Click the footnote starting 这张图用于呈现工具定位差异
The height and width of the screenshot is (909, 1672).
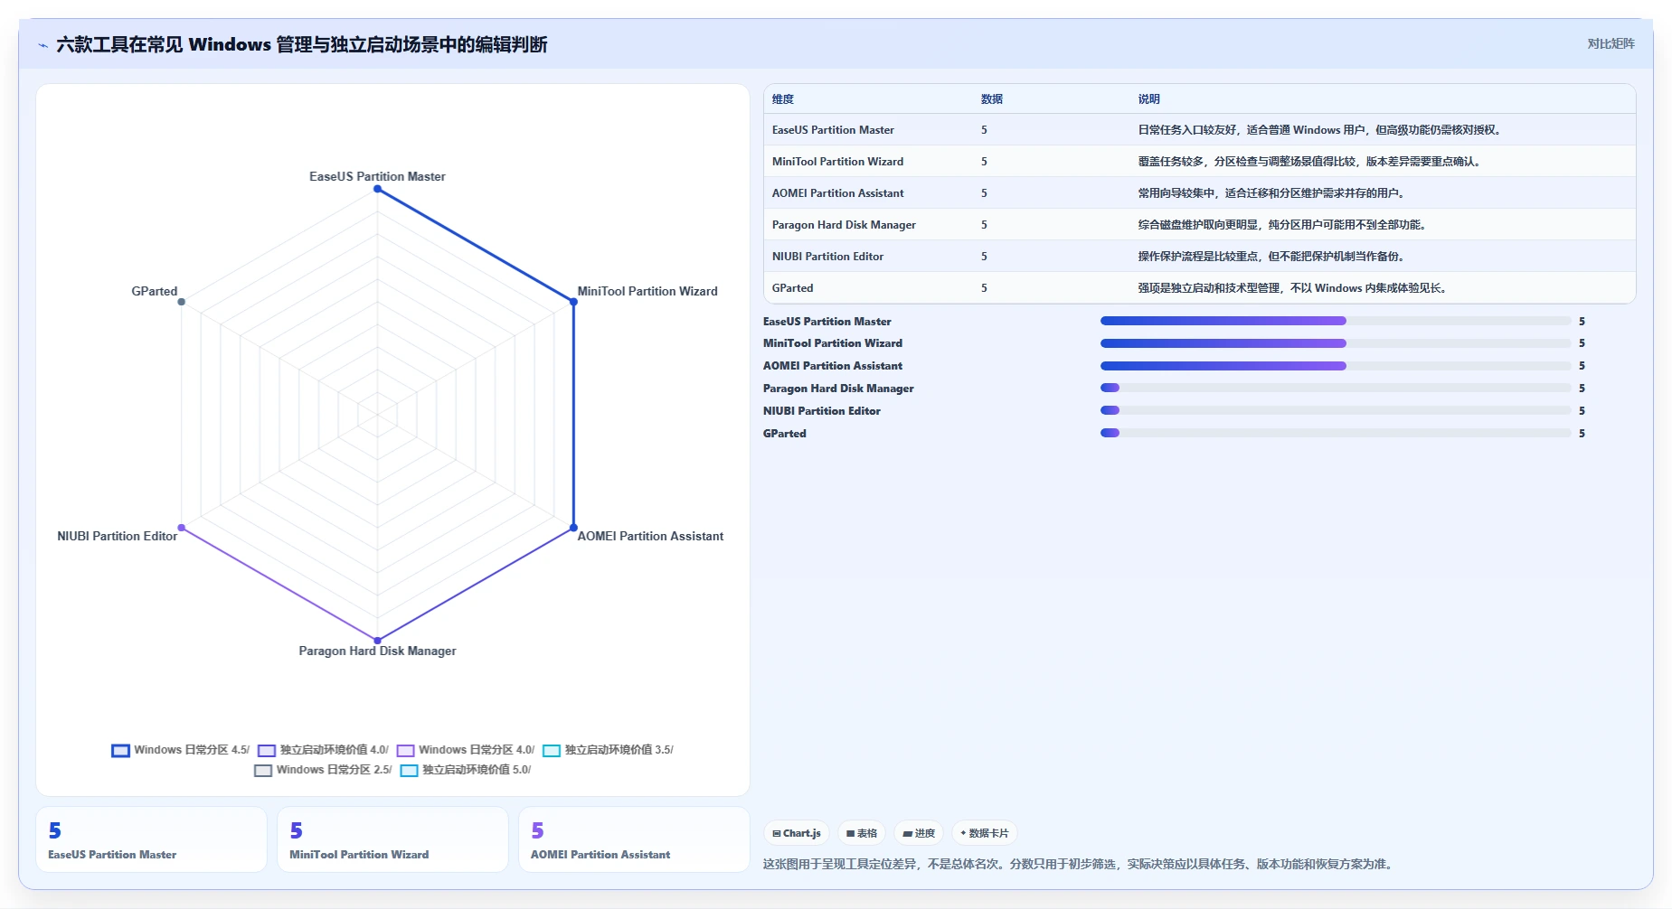[x=1080, y=864]
